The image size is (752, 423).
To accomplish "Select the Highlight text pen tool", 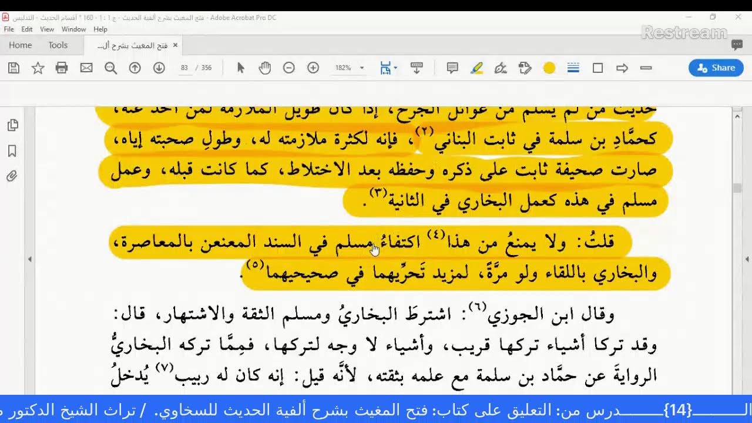I will 477,68.
